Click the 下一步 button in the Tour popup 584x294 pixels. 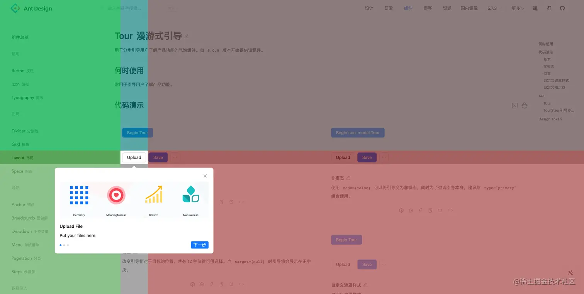pyautogui.click(x=199, y=245)
